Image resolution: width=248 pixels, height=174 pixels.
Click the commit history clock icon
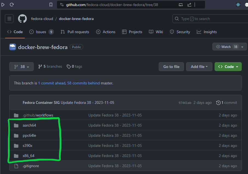click(218, 102)
